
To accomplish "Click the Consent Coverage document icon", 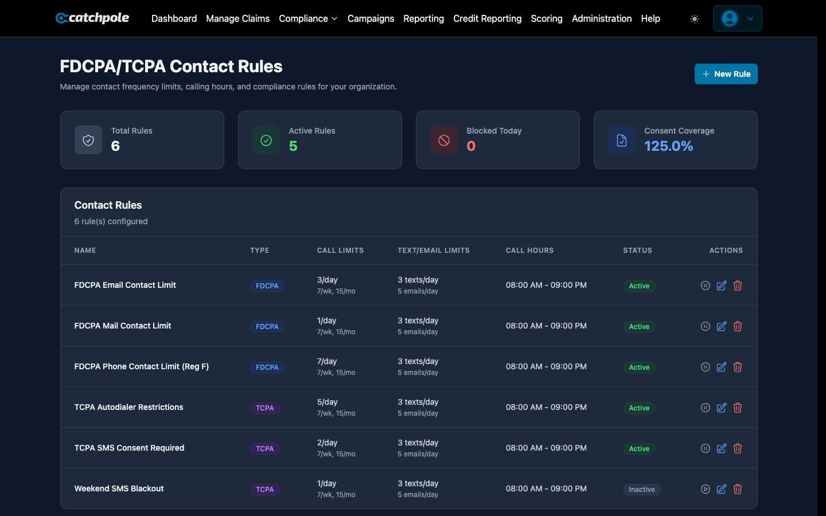I will tap(622, 139).
